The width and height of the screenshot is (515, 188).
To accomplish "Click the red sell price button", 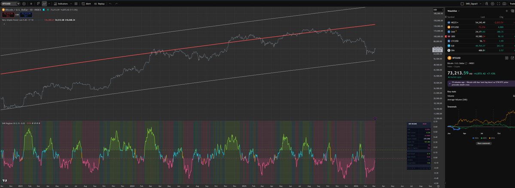I will coord(7,15).
